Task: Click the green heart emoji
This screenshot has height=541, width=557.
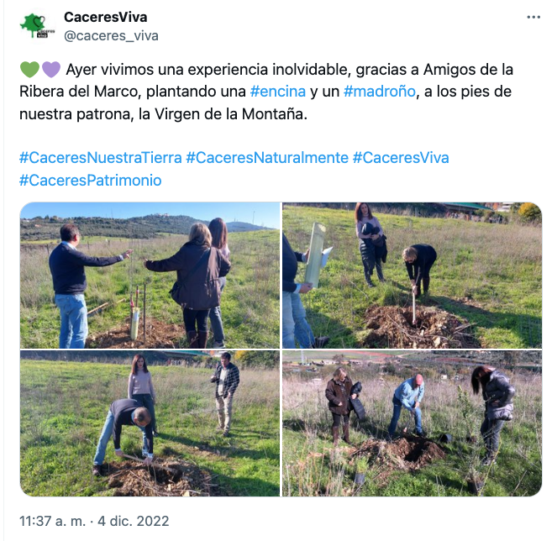Action: pos(29,69)
